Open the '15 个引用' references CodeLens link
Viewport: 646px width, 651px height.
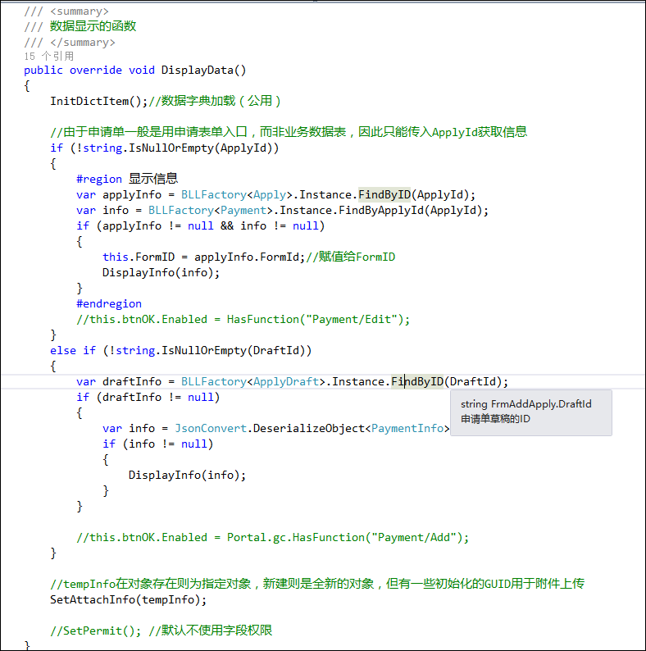click(49, 56)
